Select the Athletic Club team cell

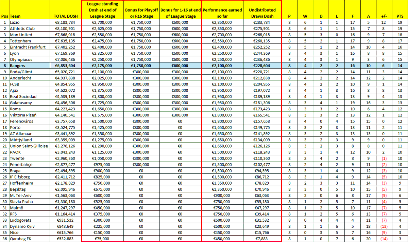[30, 29]
